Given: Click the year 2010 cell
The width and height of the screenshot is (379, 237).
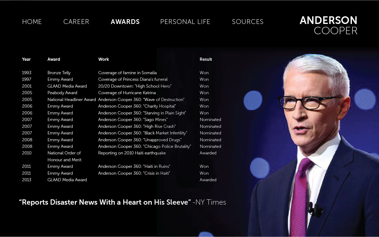Looking at the screenshot, I should click(x=27, y=153).
